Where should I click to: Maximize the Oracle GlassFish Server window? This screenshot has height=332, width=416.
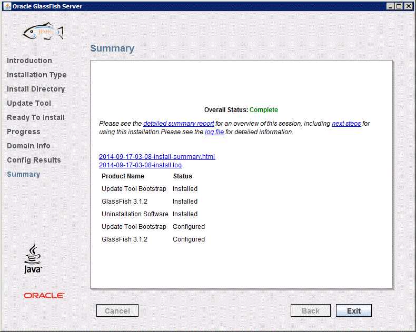(399, 6)
